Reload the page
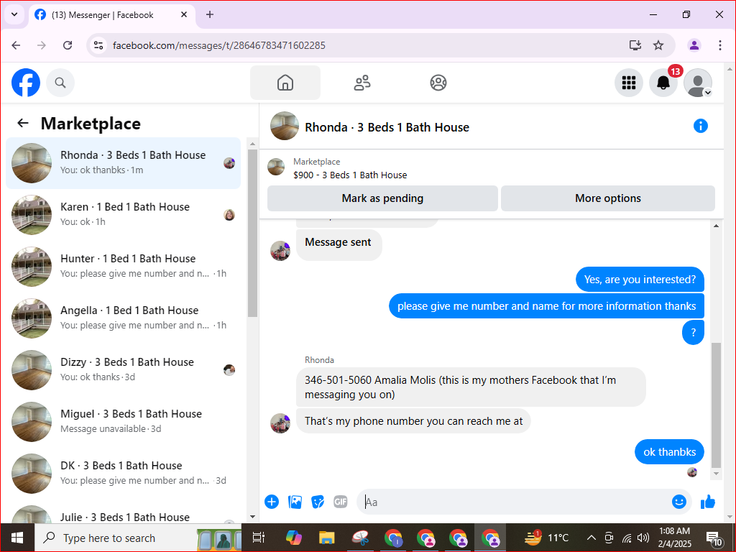The height and width of the screenshot is (552, 736). [68, 45]
